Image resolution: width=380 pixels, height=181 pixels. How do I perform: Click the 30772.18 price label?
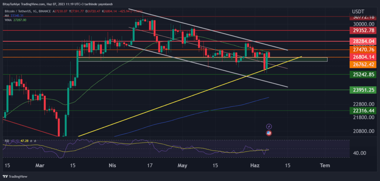coord(363,17)
